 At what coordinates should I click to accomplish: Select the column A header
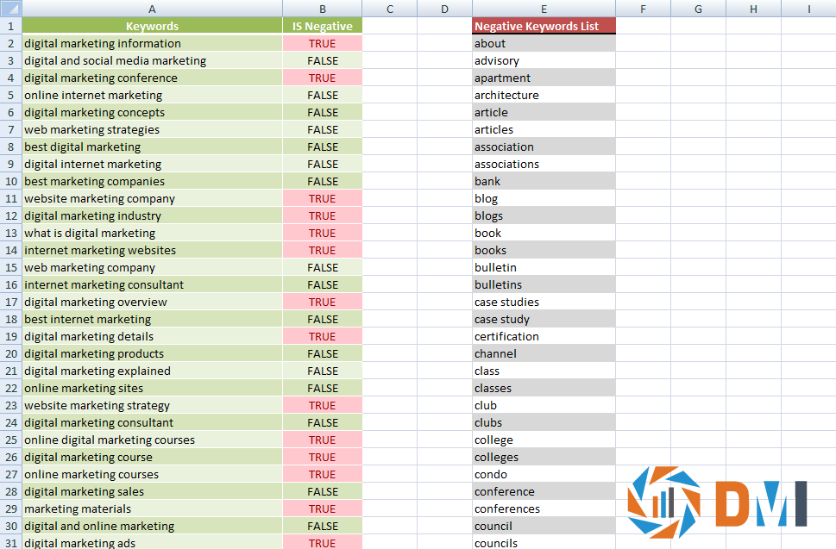pyautogui.click(x=152, y=9)
